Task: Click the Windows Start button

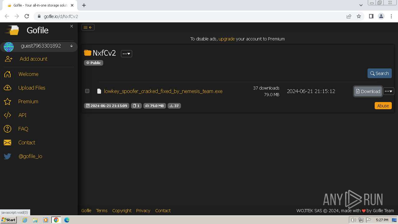Action: pyautogui.click(x=8, y=220)
